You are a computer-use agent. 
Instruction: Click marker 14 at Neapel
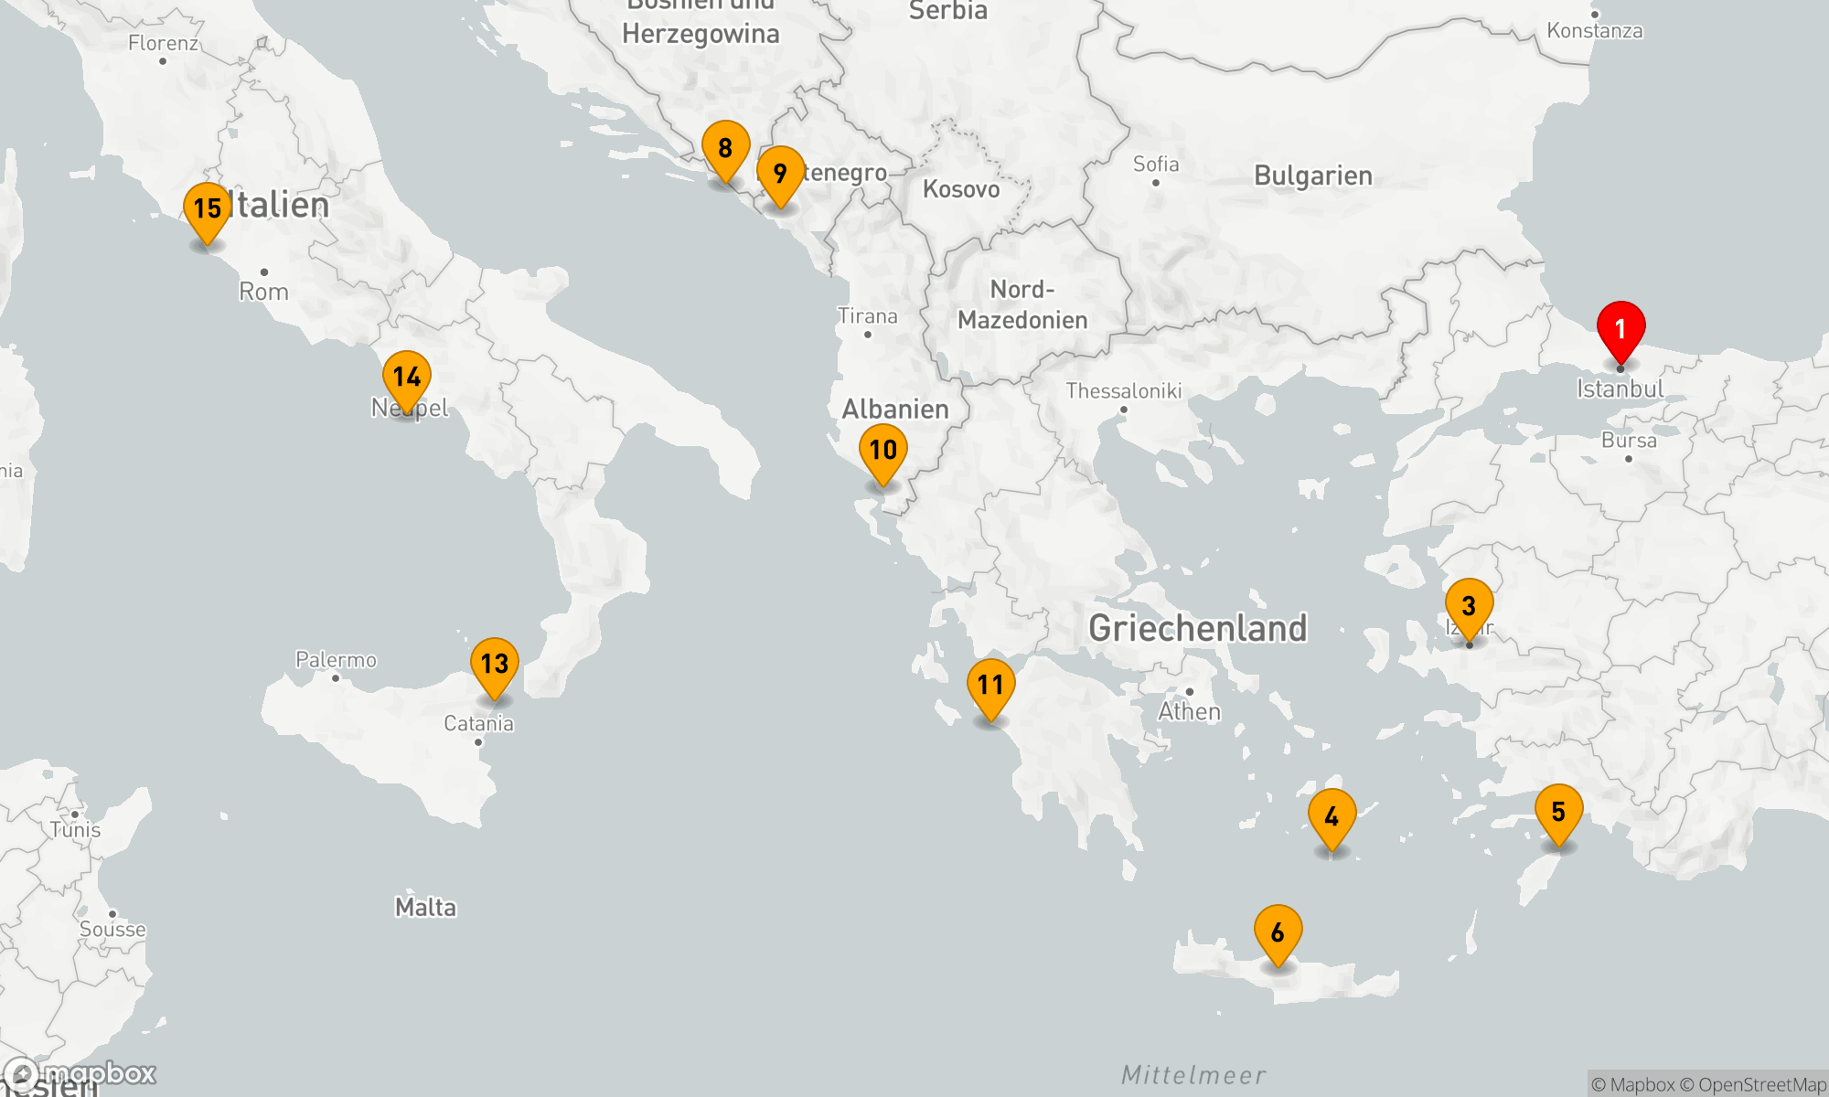[406, 378]
